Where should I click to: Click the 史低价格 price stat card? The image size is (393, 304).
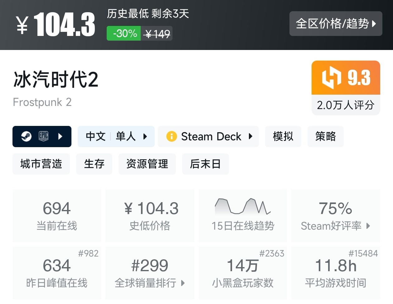pyautogui.click(x=150, y=216)
